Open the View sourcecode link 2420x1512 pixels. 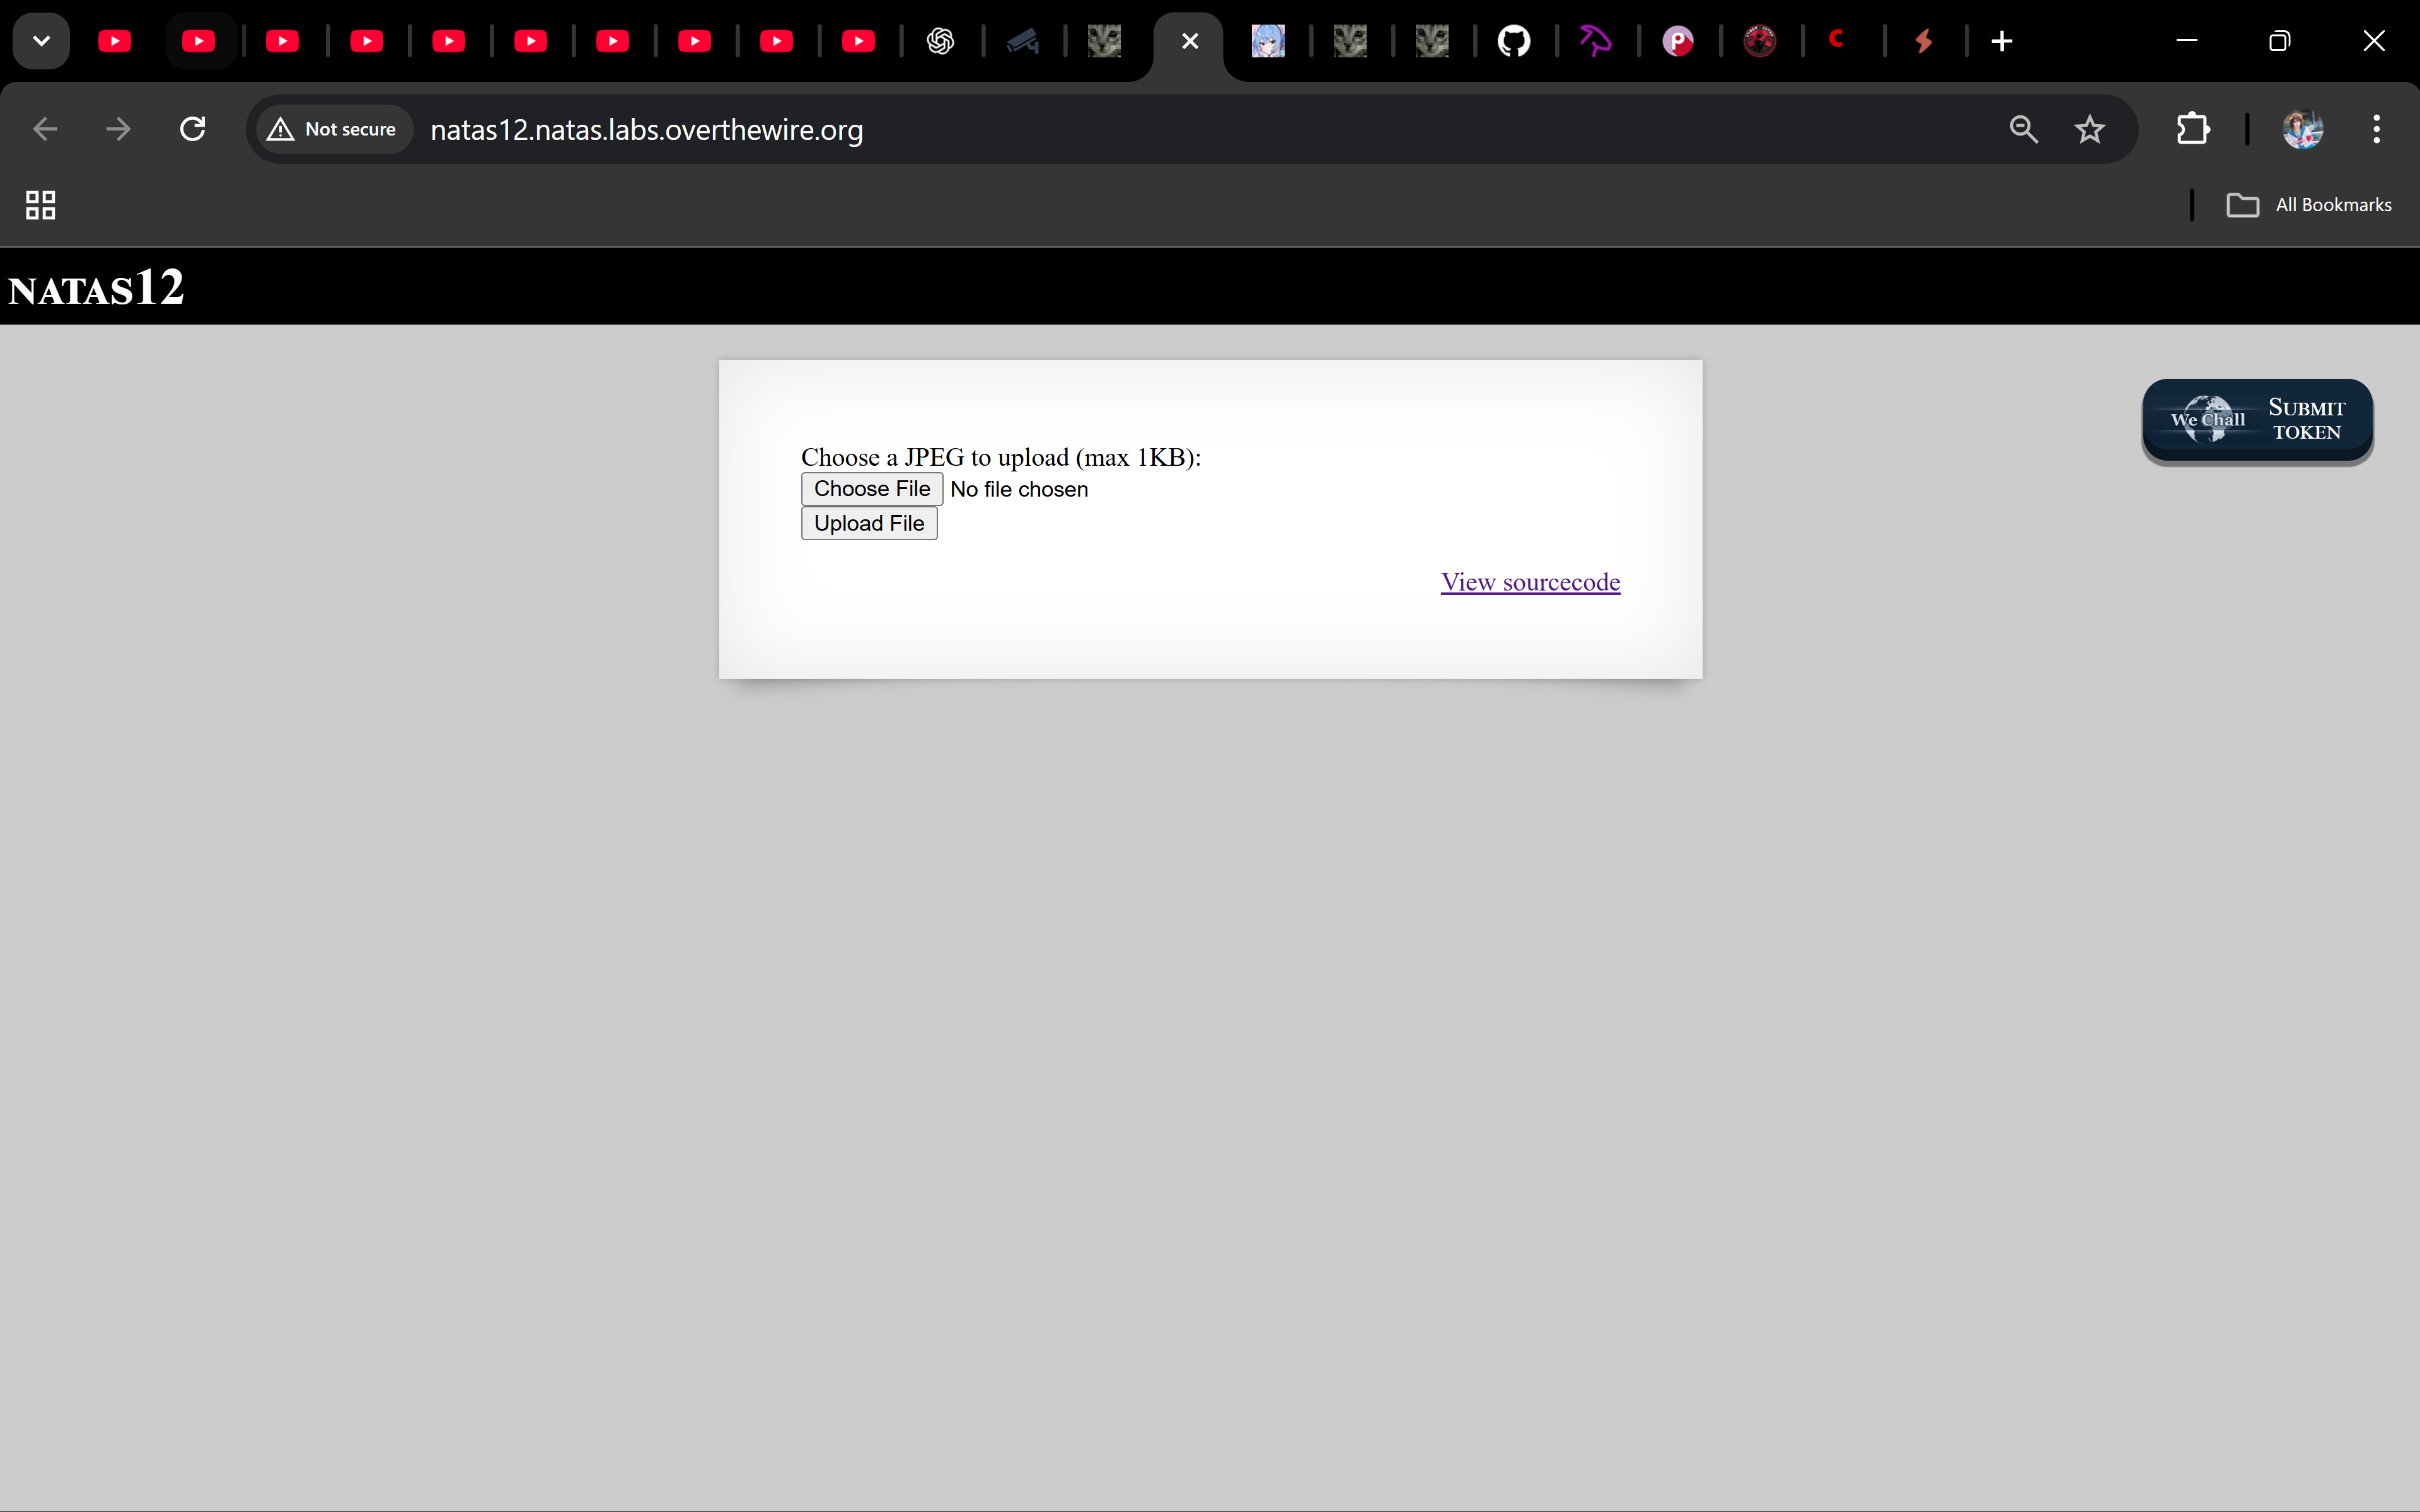(1529, 582)
